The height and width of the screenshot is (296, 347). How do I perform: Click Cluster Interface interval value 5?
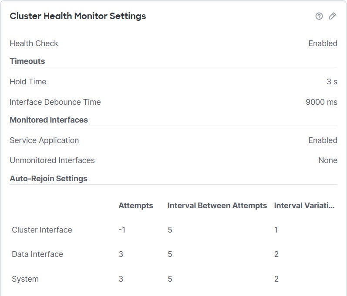tap(170, 230)
